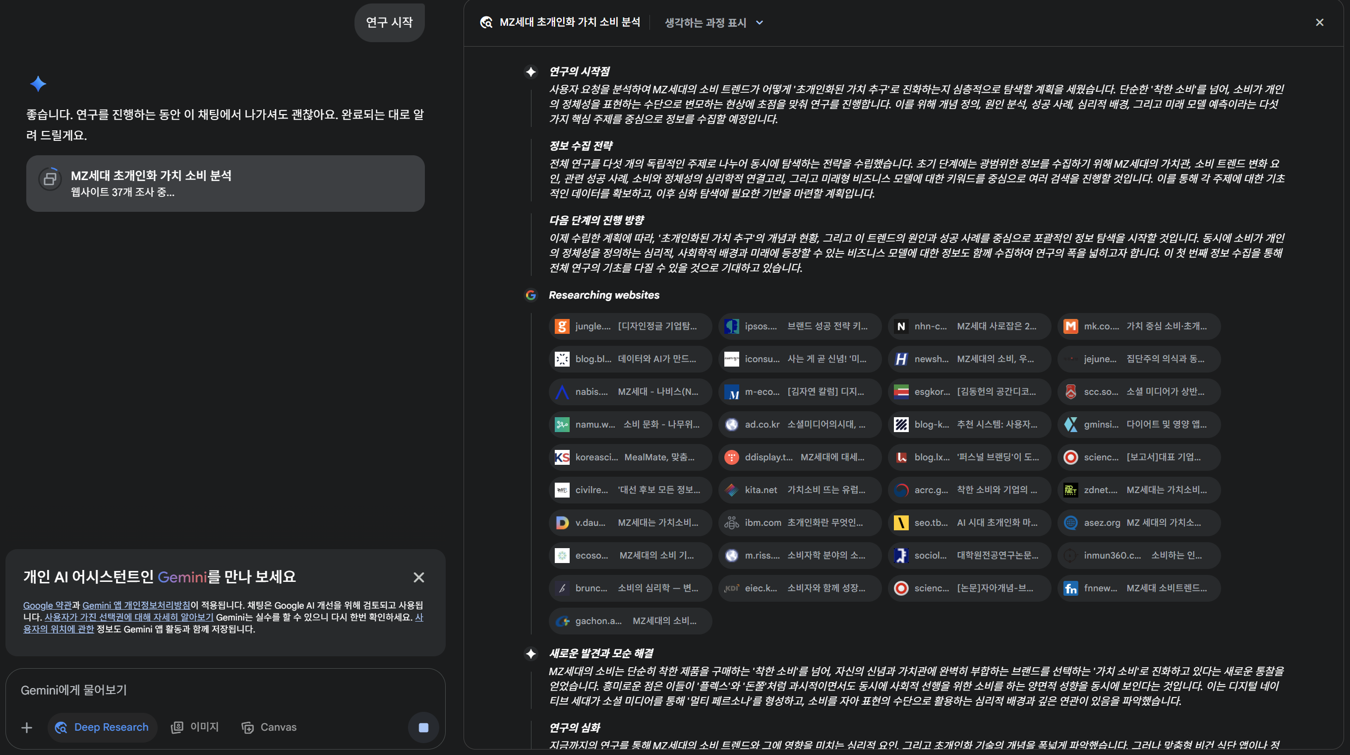
Task: Click the blue Gemini sparkle icon
Action: (38, 84)
